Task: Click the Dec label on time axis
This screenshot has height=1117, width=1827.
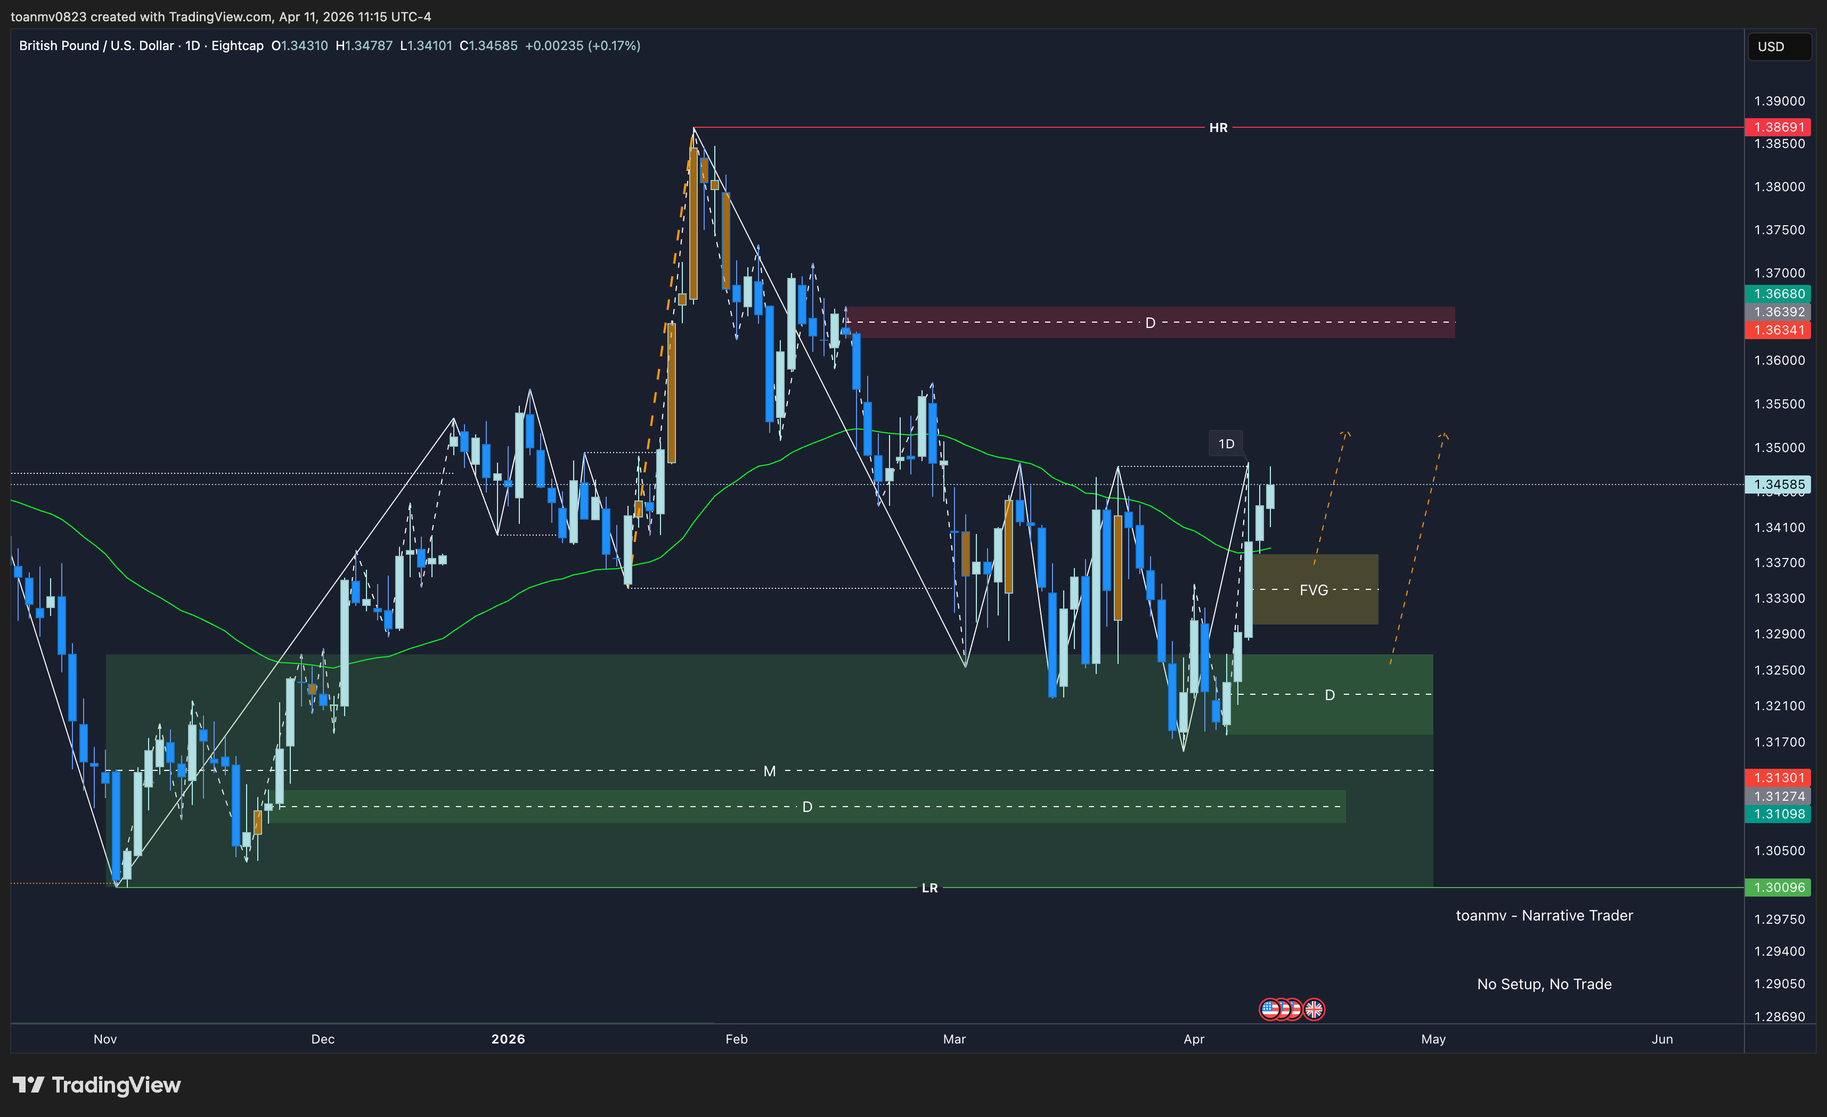Action: point(323,1039)
